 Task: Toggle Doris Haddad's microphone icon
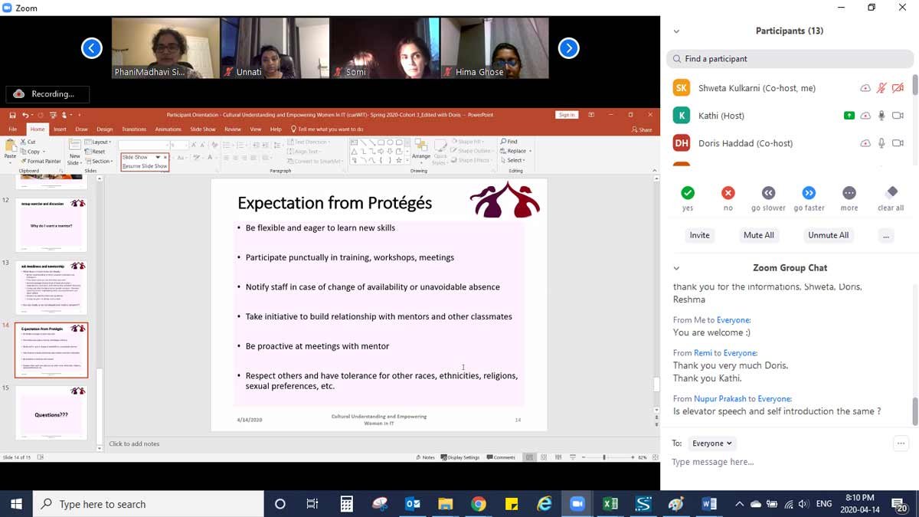[881, 143]
